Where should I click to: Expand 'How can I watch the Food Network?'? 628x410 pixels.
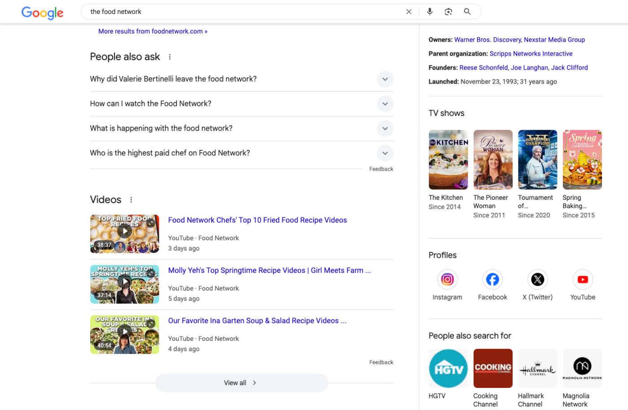tap(385, 104)
